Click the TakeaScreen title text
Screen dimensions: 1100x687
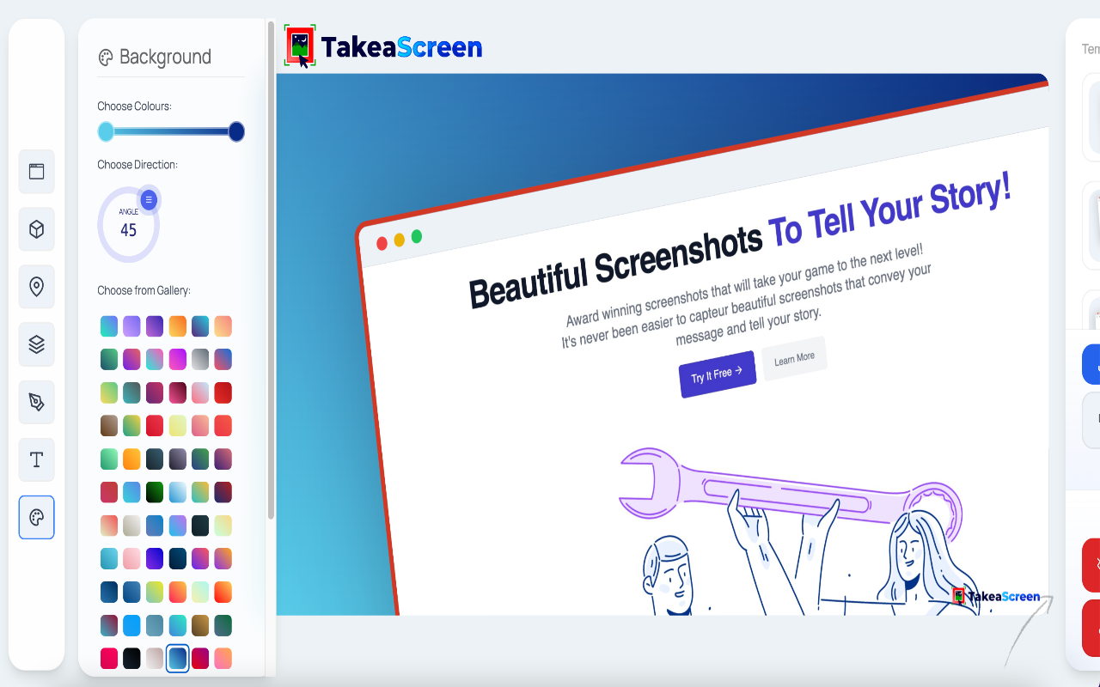(x=401, y=46)
